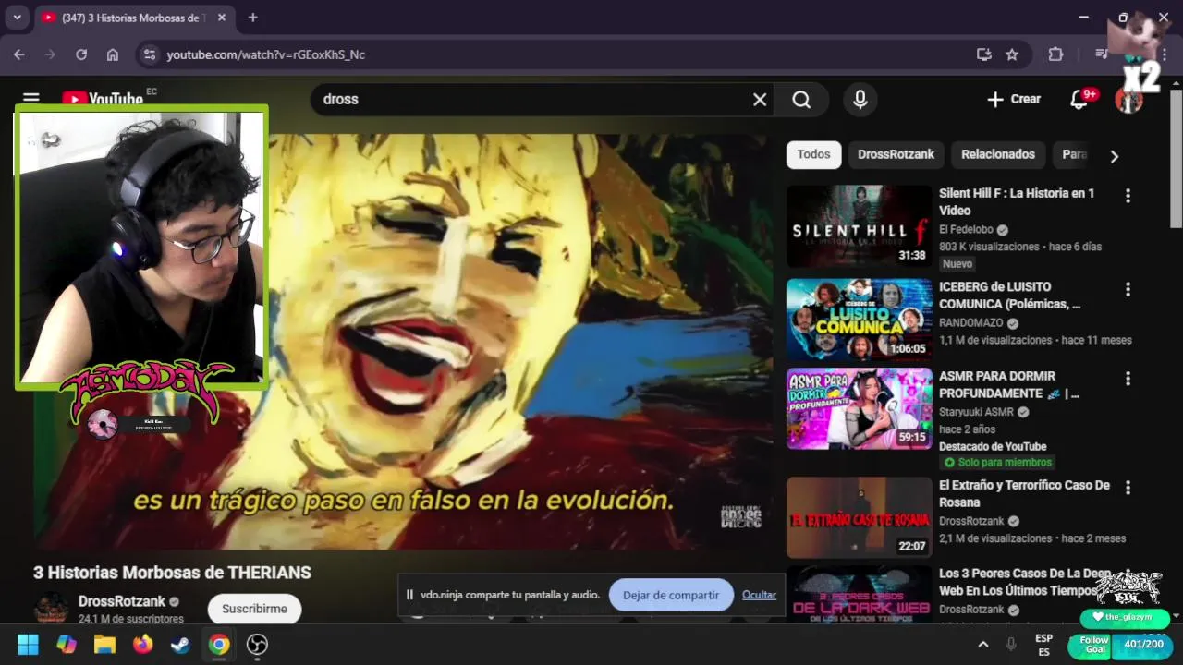Image resolution: width=1183 pixels, height=665 pixels.
Task: Click the Crear button
Action: pos(1014,99)
